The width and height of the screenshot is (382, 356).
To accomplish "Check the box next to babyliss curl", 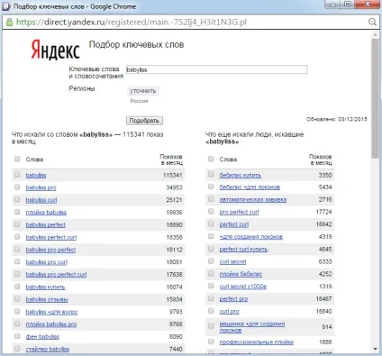I will [x=17, y=199].
